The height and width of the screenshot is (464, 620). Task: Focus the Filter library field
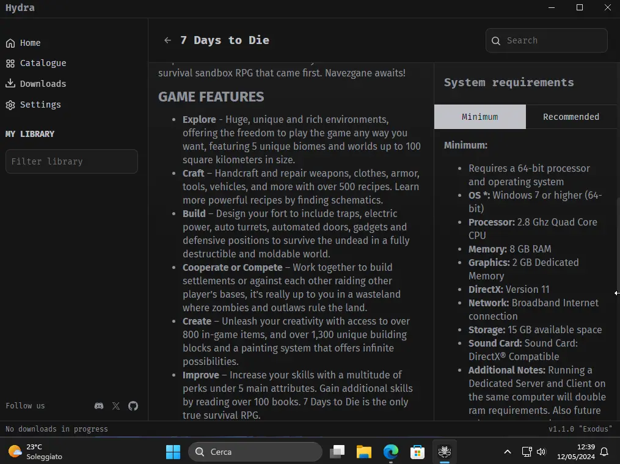point(71,161)
